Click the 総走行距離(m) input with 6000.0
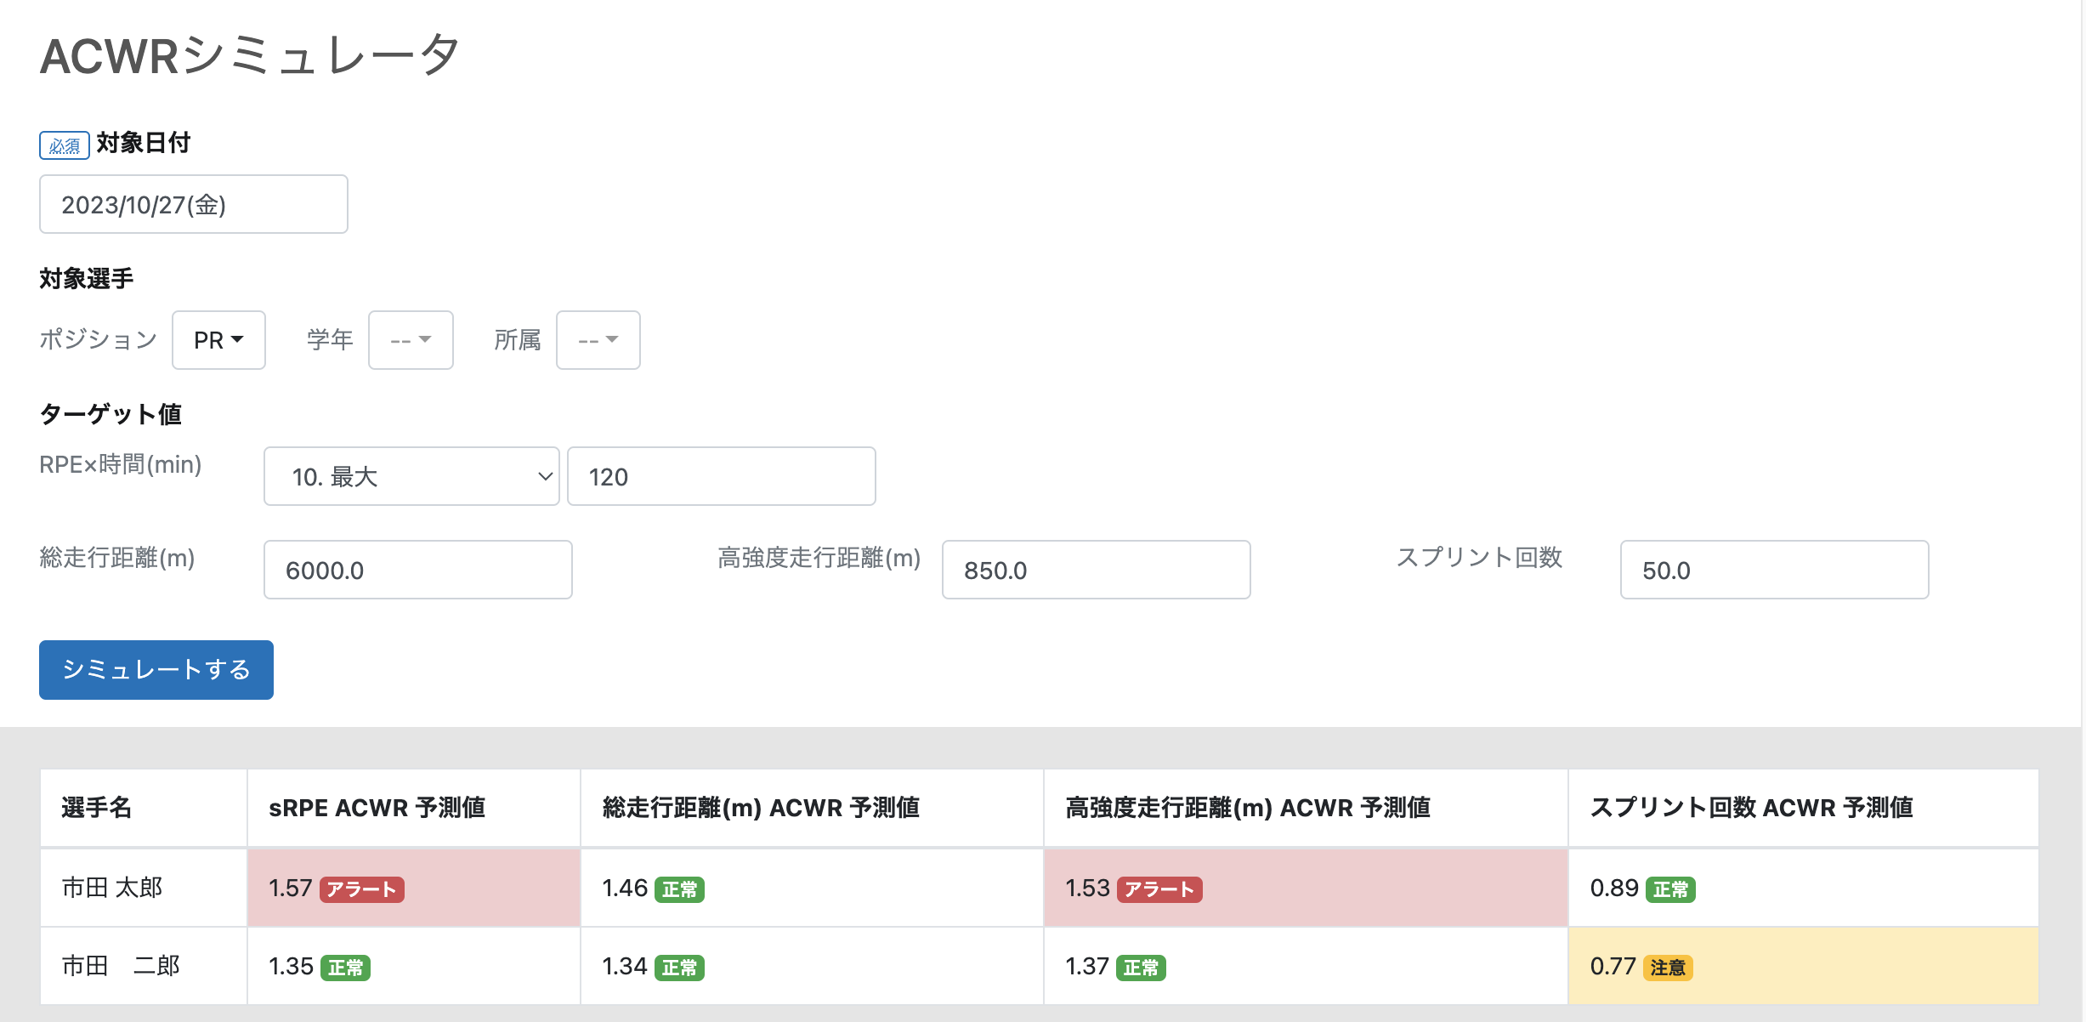Screen dimensions: 2086x1022 418,570
